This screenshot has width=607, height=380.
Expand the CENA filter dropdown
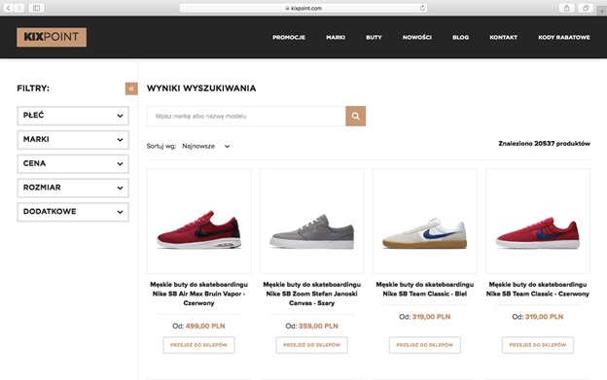[73, 164]
